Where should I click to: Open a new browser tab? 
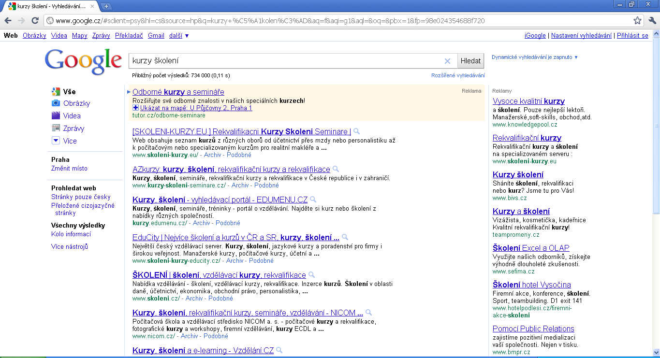click(106, 6)
